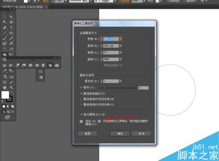Select the Rotate tool
The image size is (219, 161).
[x=4, y=49]
